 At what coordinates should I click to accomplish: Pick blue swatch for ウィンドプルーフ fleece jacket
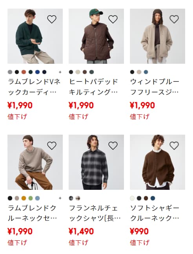tap(146, 72)
